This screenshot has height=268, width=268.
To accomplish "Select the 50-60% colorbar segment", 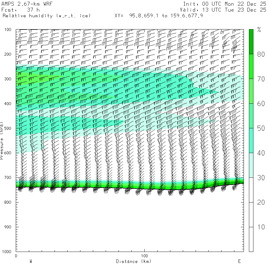I will [251, 116].
